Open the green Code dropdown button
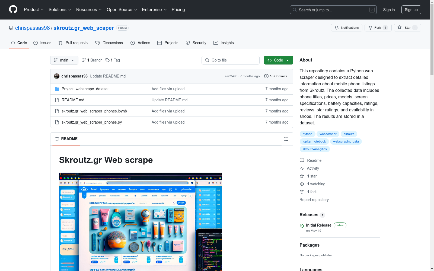Screen dimensions: 434x271 click(278, 60)
